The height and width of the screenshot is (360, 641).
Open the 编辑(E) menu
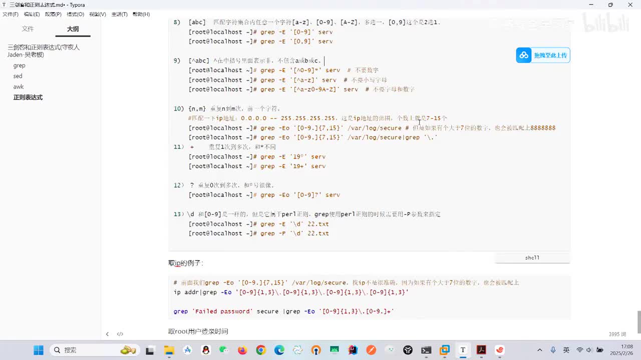[32, 14]
